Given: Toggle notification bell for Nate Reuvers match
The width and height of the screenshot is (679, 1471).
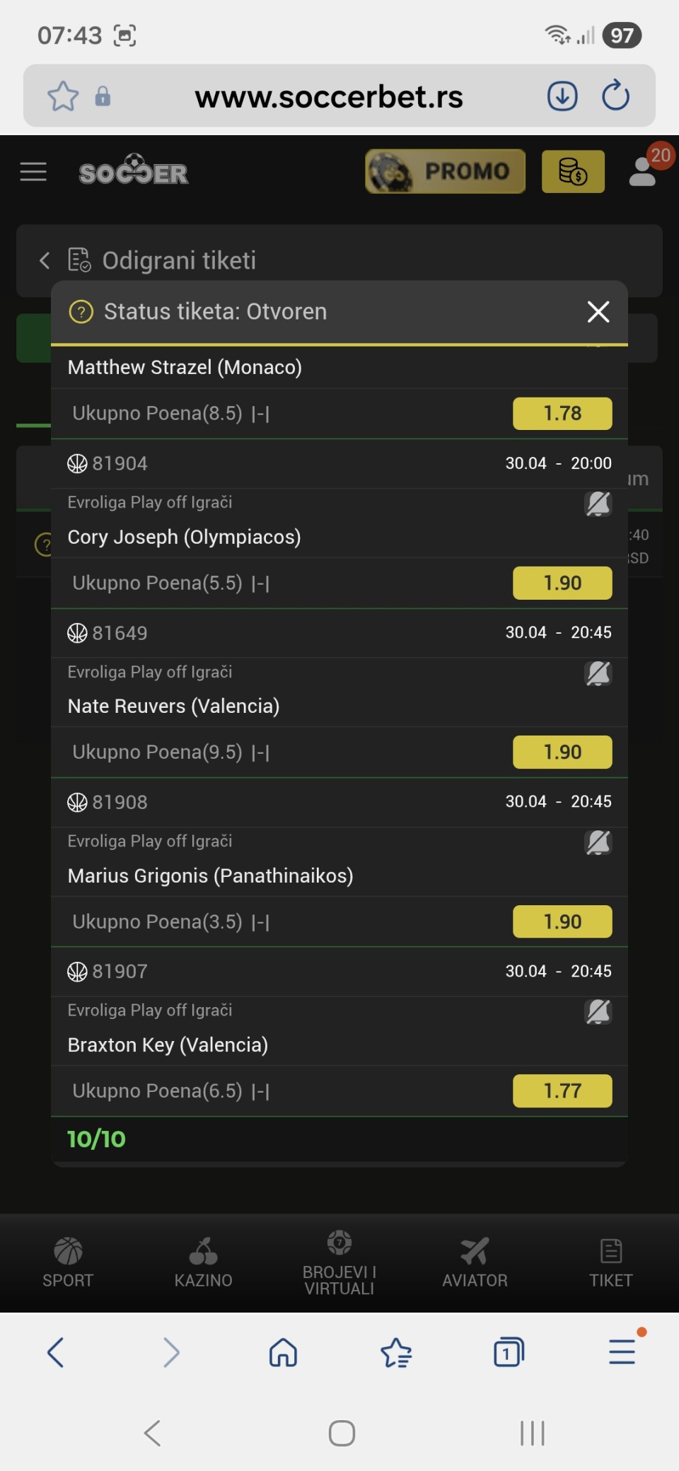Looking at the screenshot, I should (x=598, y=673).
